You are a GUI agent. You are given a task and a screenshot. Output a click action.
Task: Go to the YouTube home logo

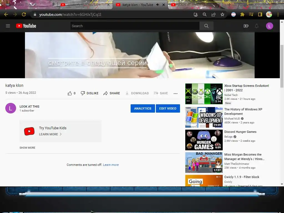tap(26, 26)
